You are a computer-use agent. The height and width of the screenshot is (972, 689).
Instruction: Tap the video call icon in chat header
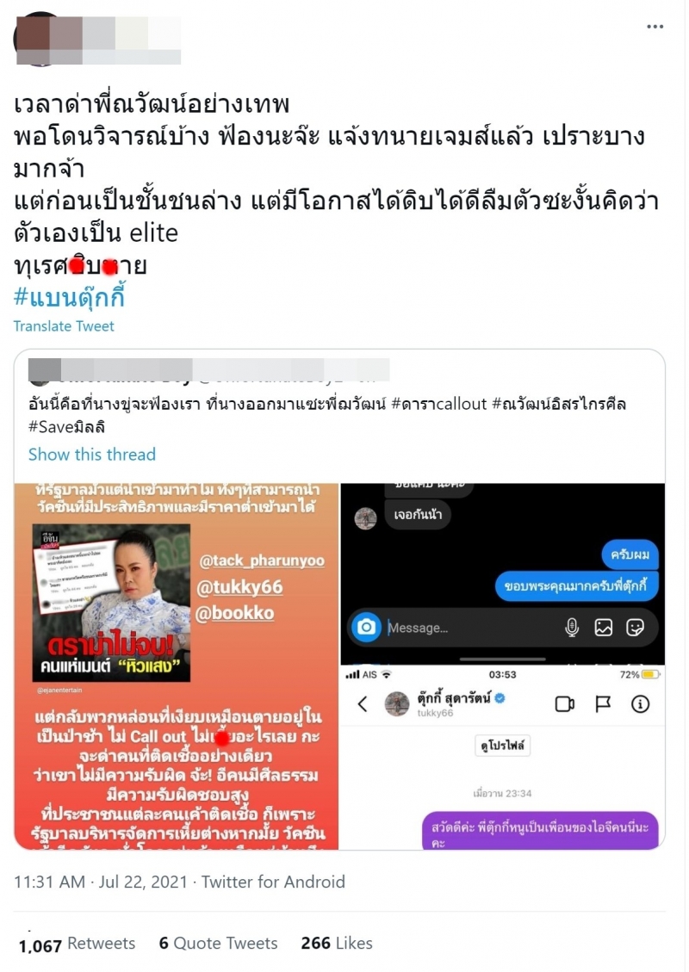(564, 704)
